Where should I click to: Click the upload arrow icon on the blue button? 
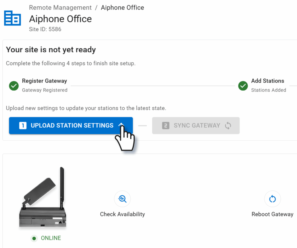(x=121, y=125)
